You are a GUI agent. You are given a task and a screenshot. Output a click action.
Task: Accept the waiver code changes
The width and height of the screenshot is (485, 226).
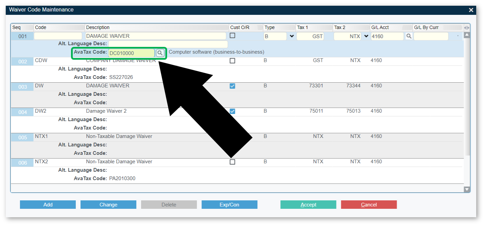click(x=308, y=205)
